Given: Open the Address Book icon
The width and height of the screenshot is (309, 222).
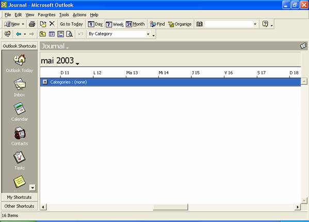Looking at the screenshot, I should [199, 24].
